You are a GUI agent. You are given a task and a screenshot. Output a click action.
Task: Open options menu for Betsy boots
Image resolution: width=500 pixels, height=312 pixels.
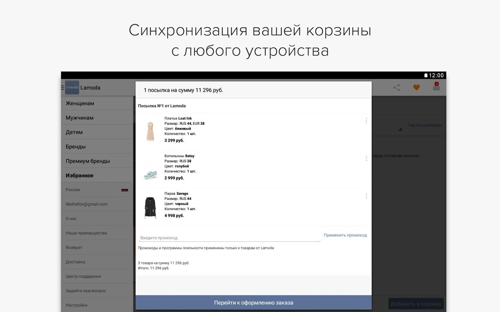pos(366,158)
